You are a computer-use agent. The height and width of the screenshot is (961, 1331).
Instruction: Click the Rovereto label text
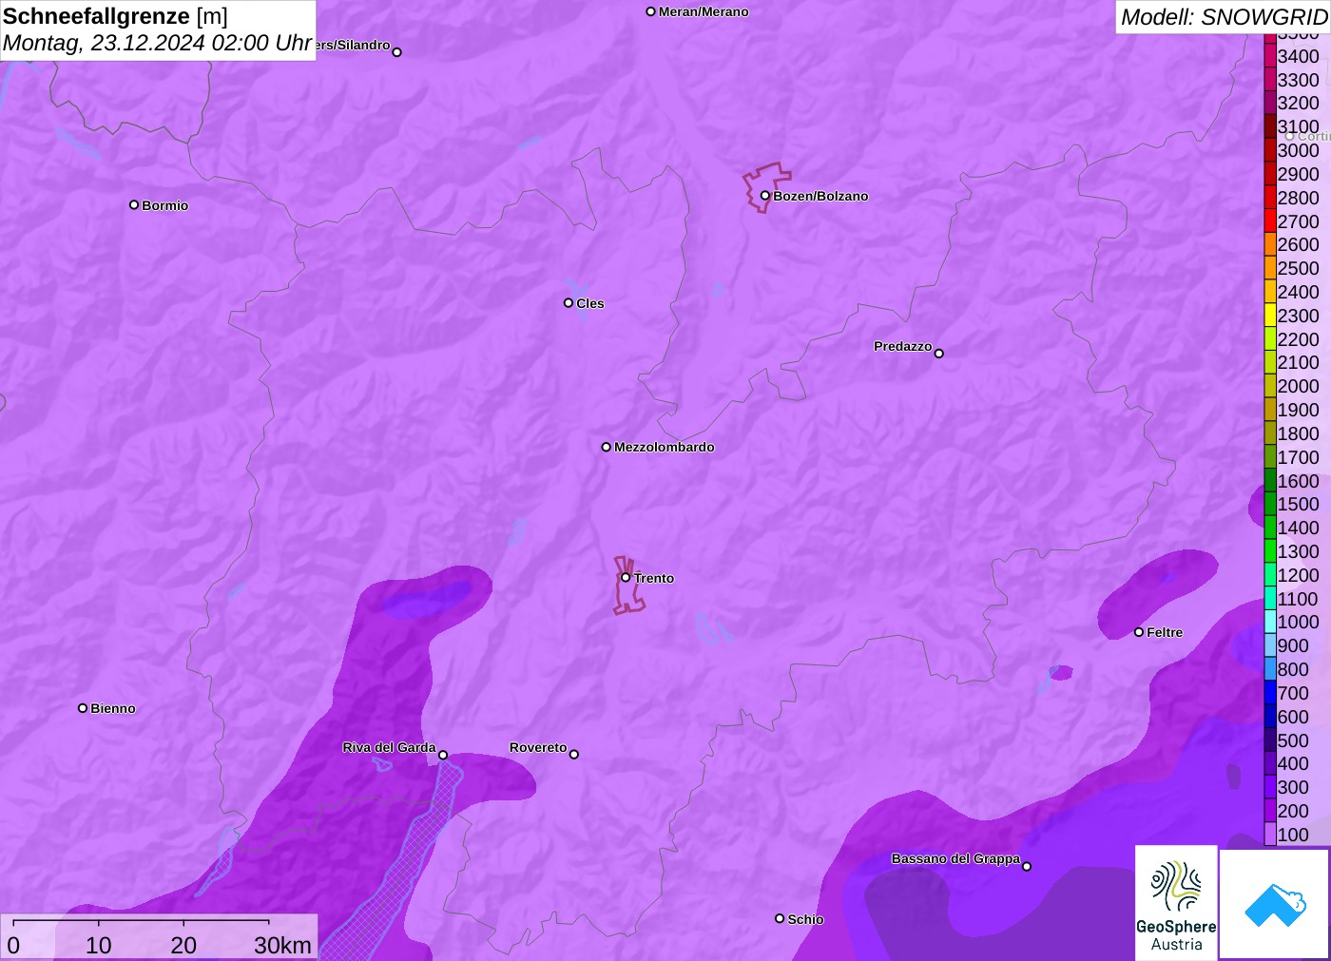538,747
